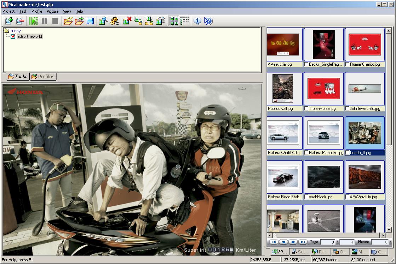Click the Page number input field
The image size is (396, 264).
click(328, 242)
